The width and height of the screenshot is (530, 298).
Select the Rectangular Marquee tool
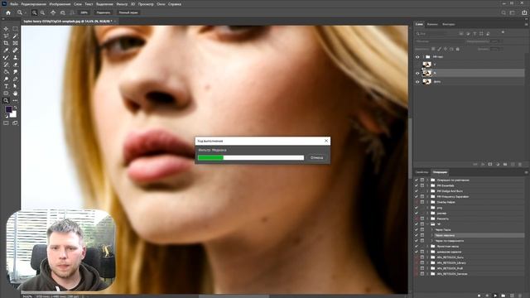coord(15,29)
